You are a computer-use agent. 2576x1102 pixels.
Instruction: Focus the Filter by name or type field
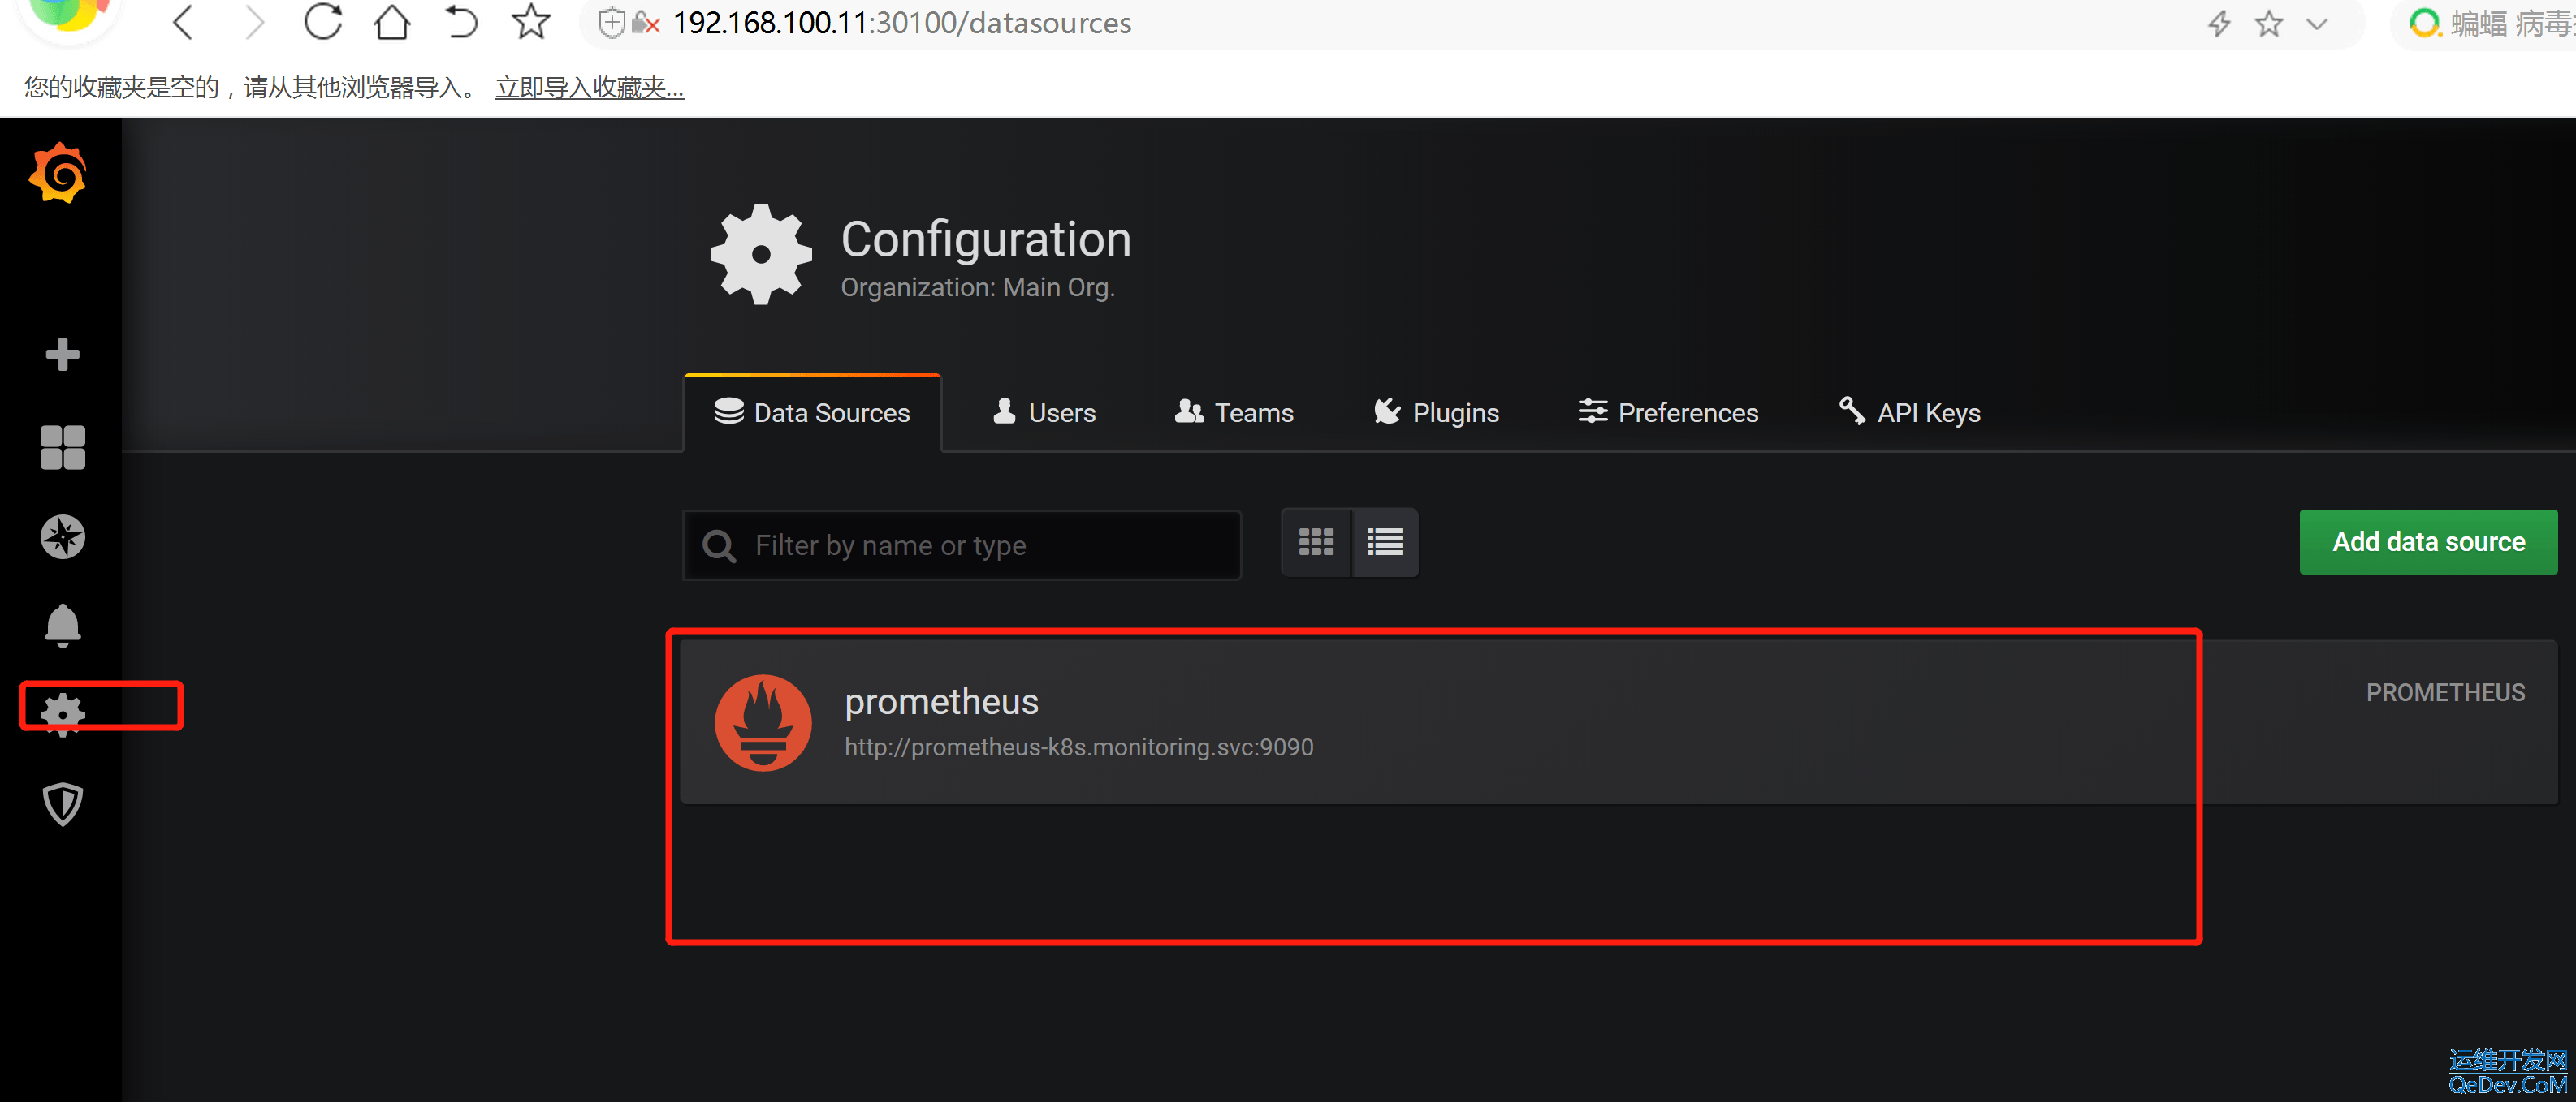click(x=962, y=545)
